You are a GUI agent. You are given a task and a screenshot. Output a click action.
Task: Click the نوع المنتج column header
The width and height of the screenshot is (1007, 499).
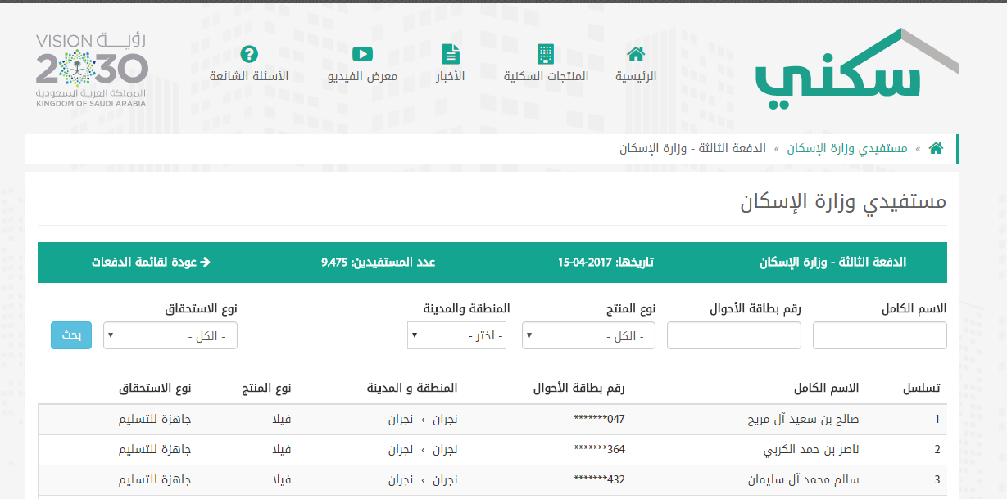[x=266, y=387]
